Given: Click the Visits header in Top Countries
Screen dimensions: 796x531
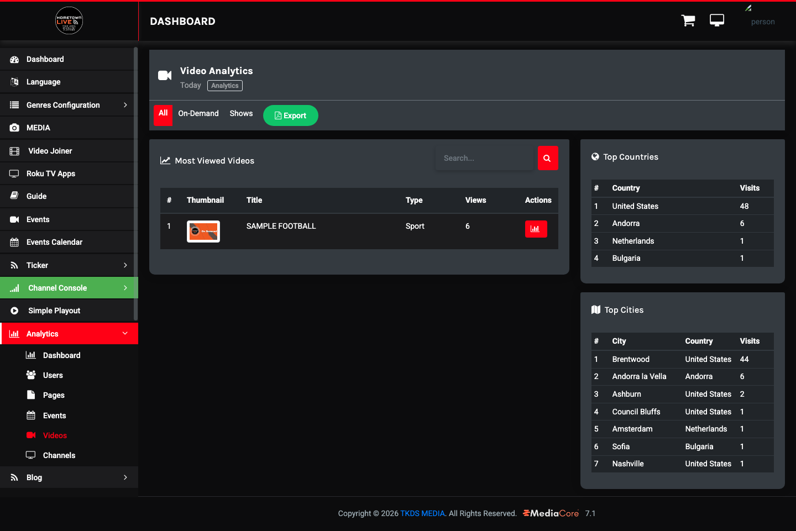Looking at the screenshot, I should pyautogui.click(x=750, y=188).
